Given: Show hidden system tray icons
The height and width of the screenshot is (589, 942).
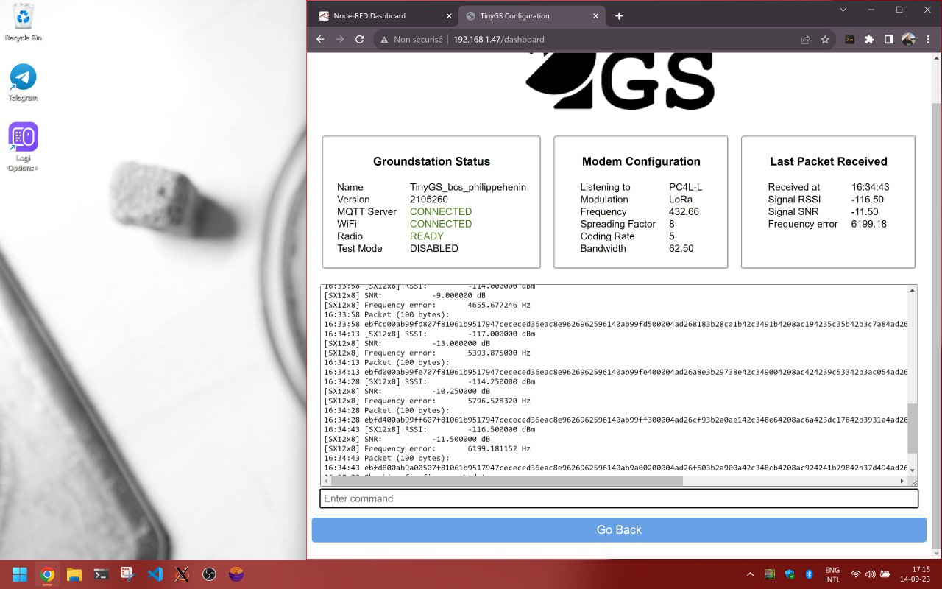Looking at the screenshot, I should tap(750, 574).
